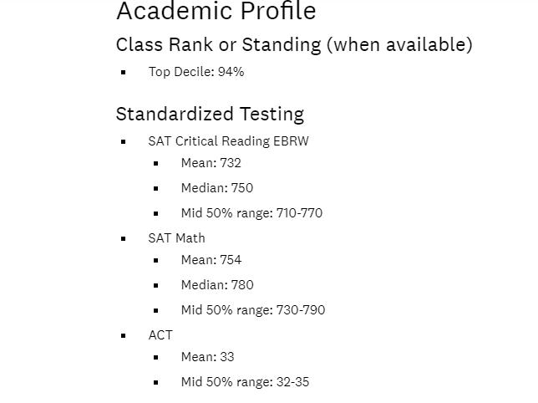
Task: Click the Mean: 754 entry
Action: pos(211,260)
